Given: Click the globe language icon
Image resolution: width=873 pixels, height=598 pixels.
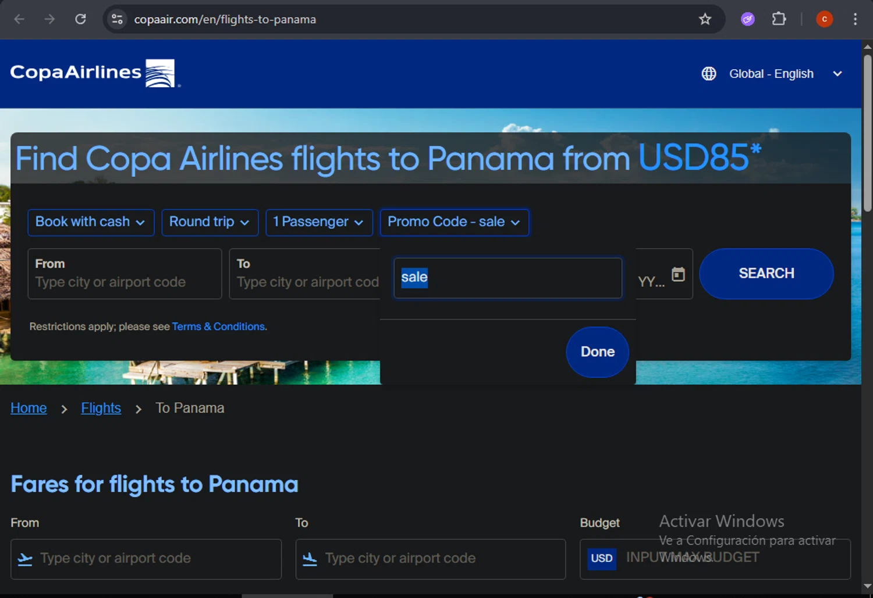Looking at the screenshot, I should coord(708,74).
